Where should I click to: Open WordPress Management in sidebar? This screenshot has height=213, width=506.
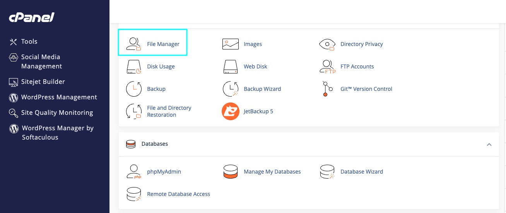59,97
